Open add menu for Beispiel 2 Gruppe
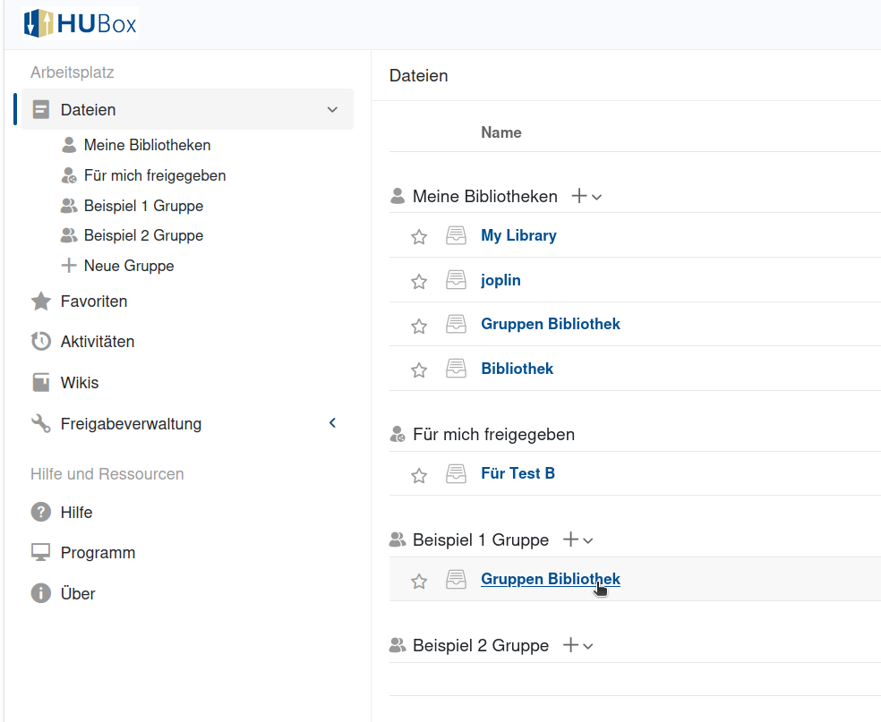Viewport: 881px width, 722px height. click(577, 645)
